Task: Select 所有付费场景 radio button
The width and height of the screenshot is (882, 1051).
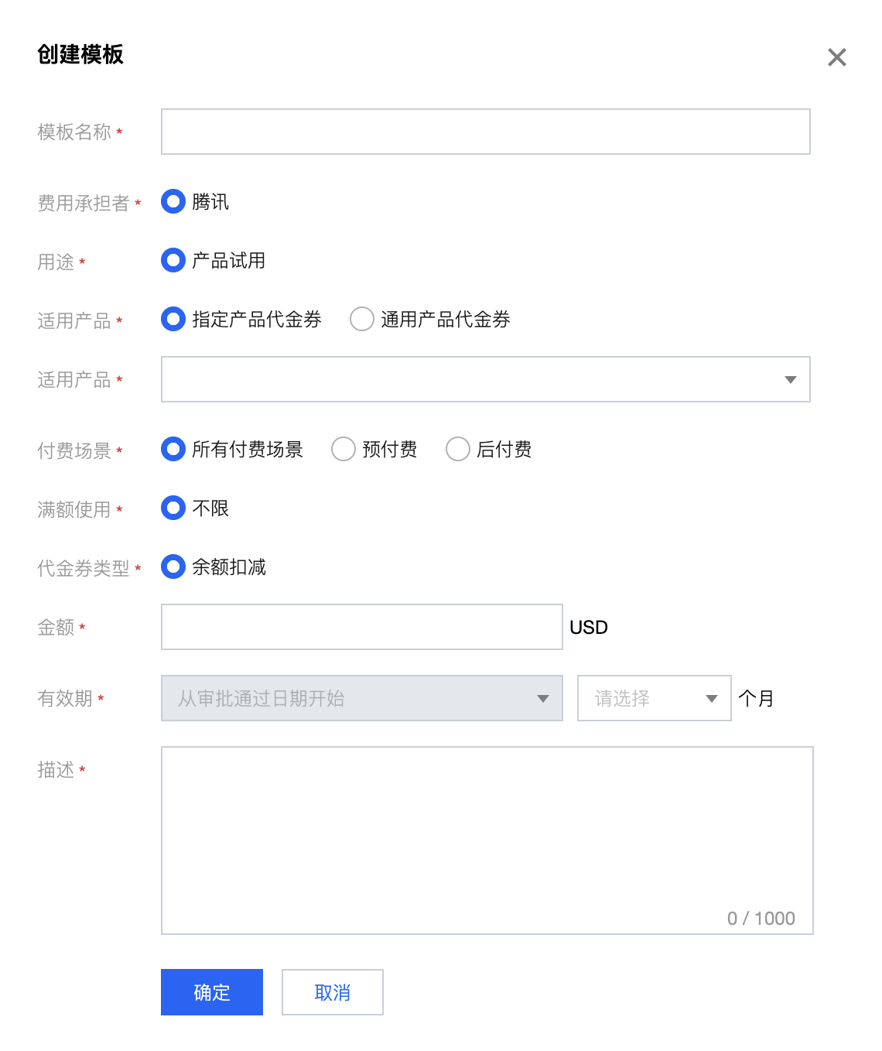Action: 174,450
